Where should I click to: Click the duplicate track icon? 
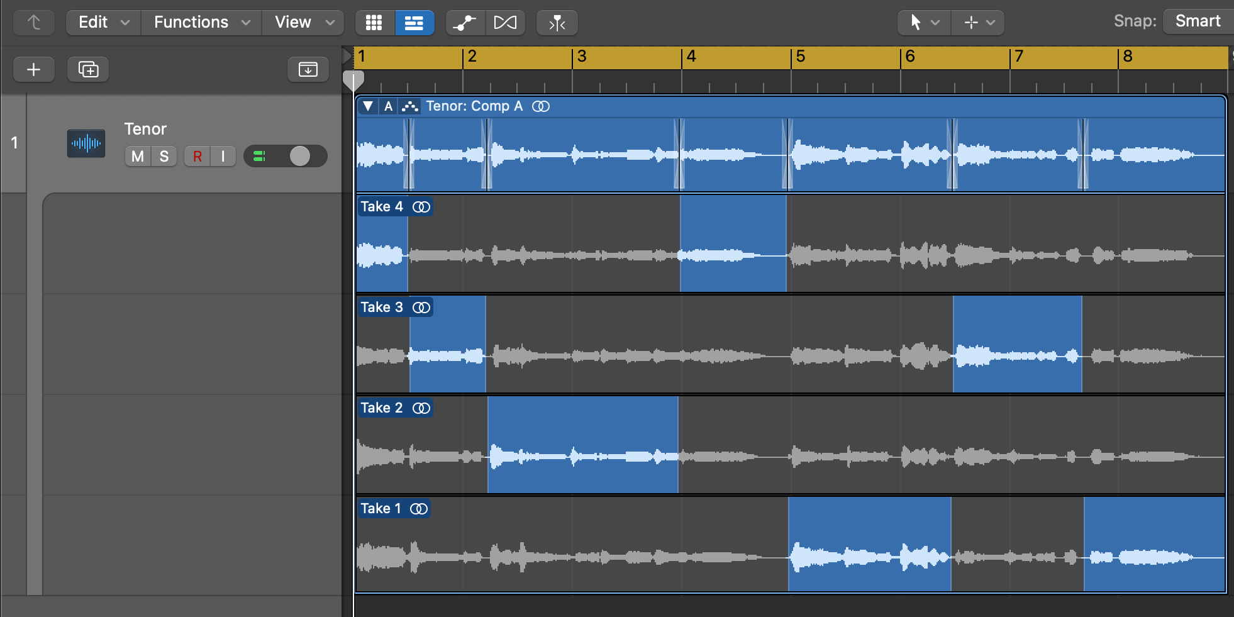tap(88, 69)
